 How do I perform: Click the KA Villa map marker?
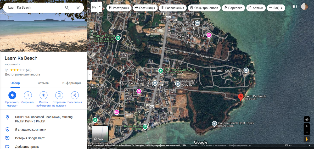click(178, 84)
